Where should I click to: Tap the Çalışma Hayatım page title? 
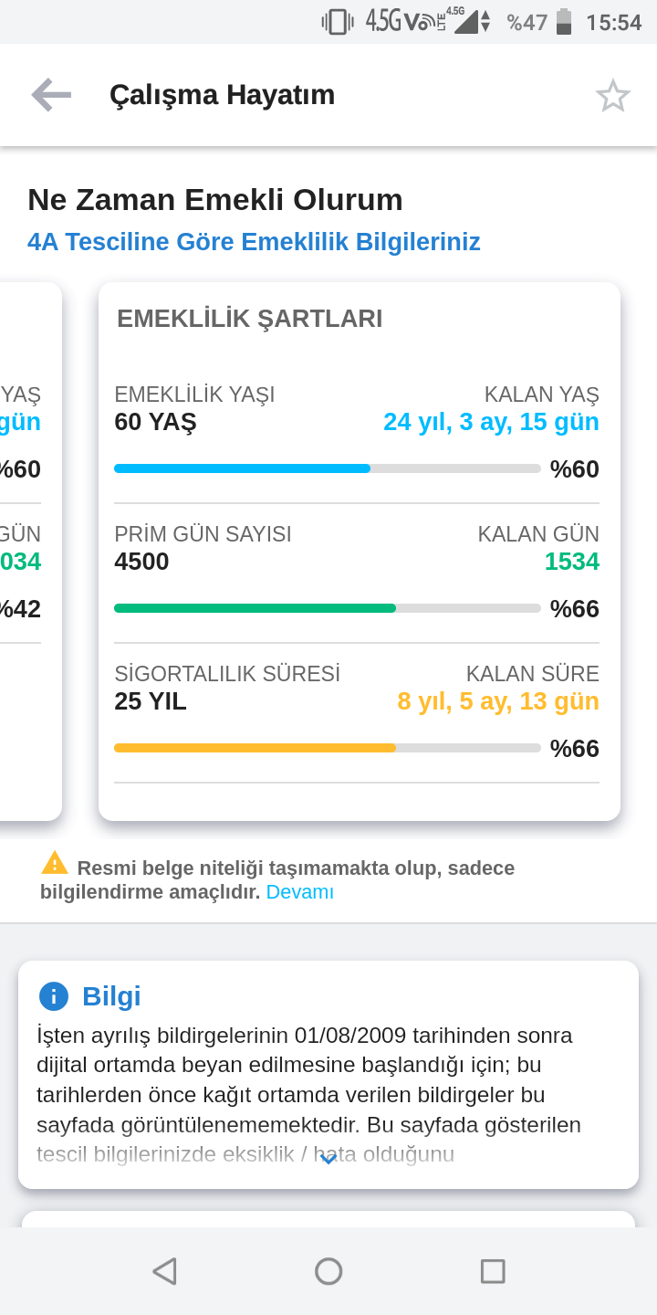click(x=222, y=95)
